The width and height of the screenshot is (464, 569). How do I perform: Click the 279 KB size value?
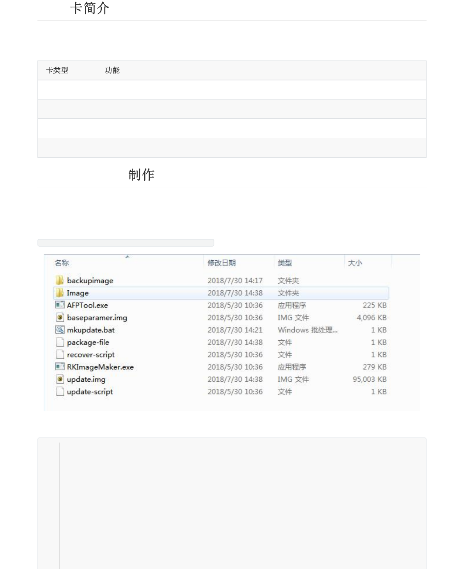click(375, 367)
